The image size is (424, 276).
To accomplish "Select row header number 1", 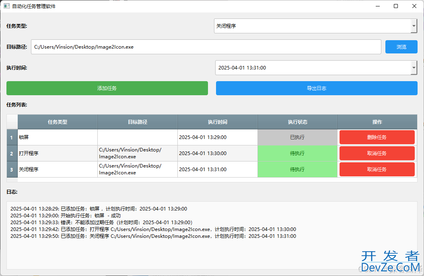I will point(12,137).
